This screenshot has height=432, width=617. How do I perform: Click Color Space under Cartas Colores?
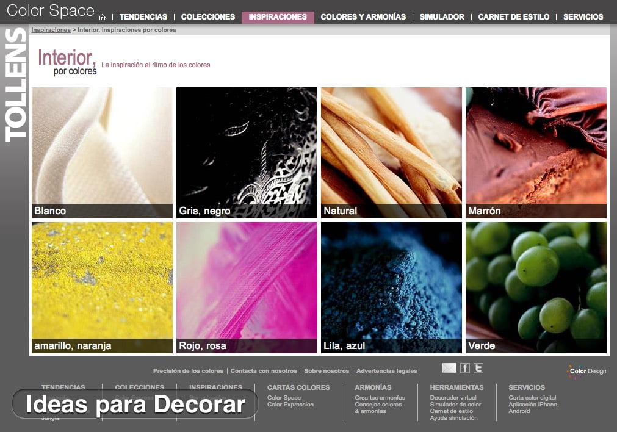click(284, 398)
